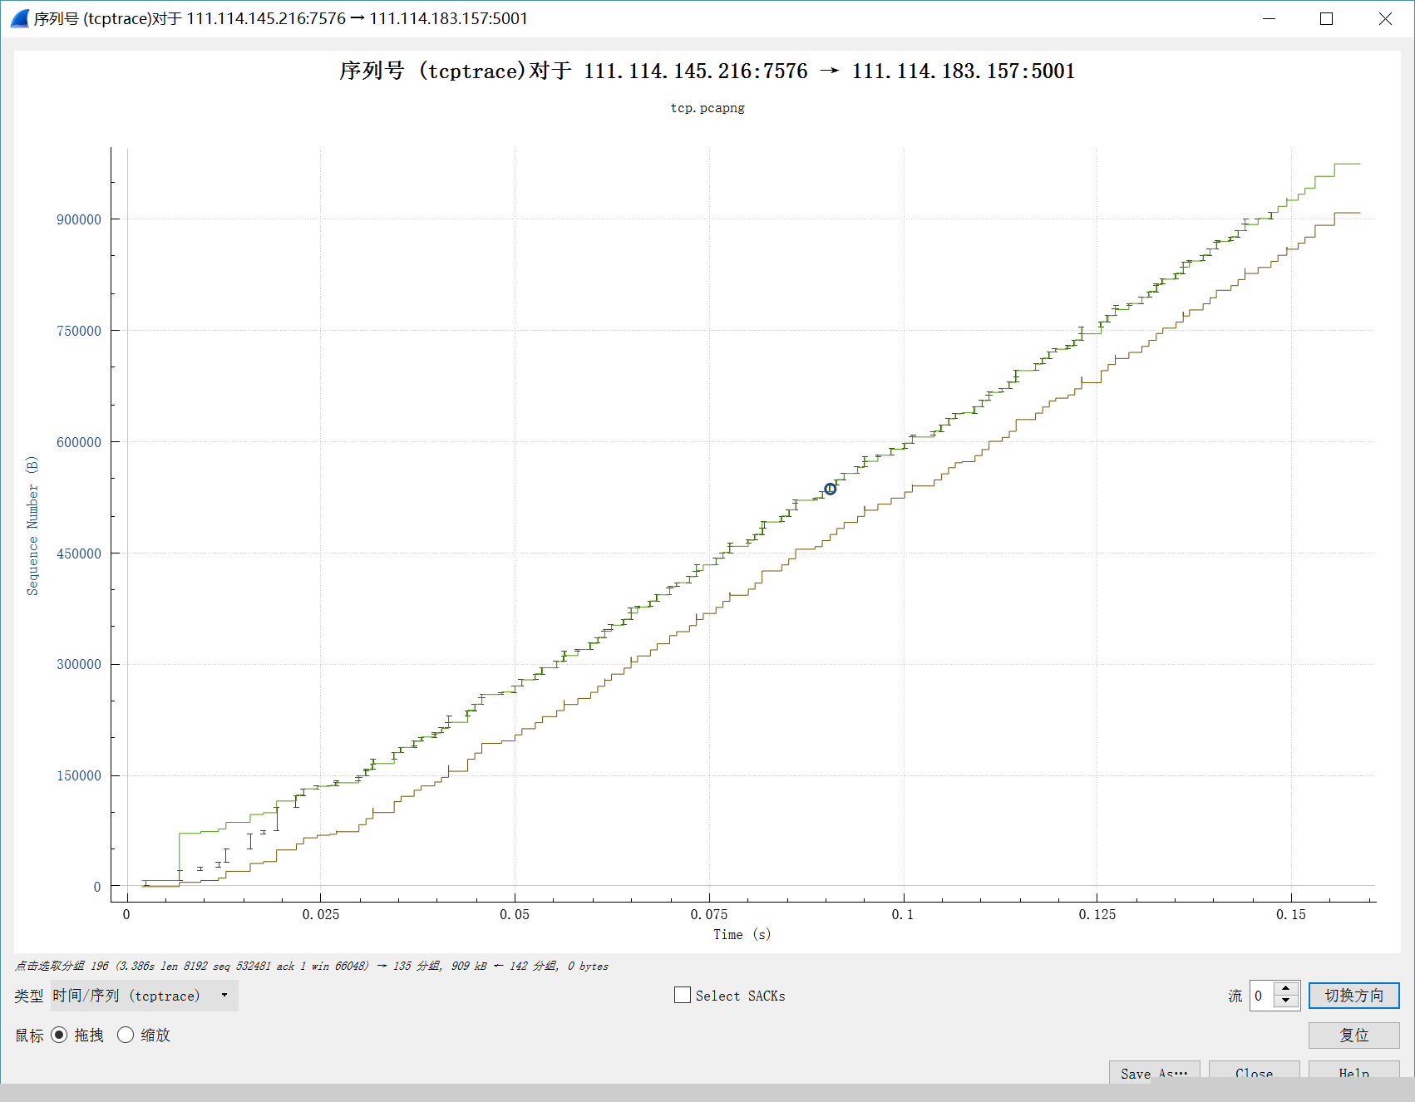1415x1102 pixels.
Task: Open the 类型 graph type dropdown
Action: tap(144, 996)
